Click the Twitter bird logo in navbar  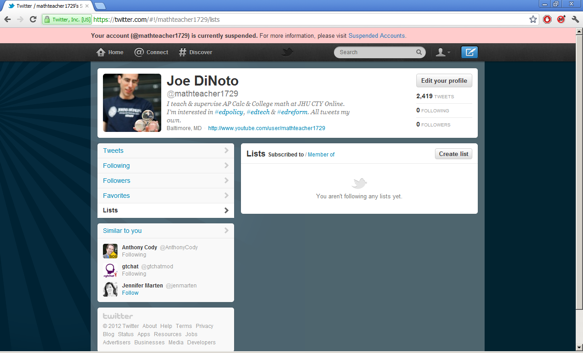287,52
